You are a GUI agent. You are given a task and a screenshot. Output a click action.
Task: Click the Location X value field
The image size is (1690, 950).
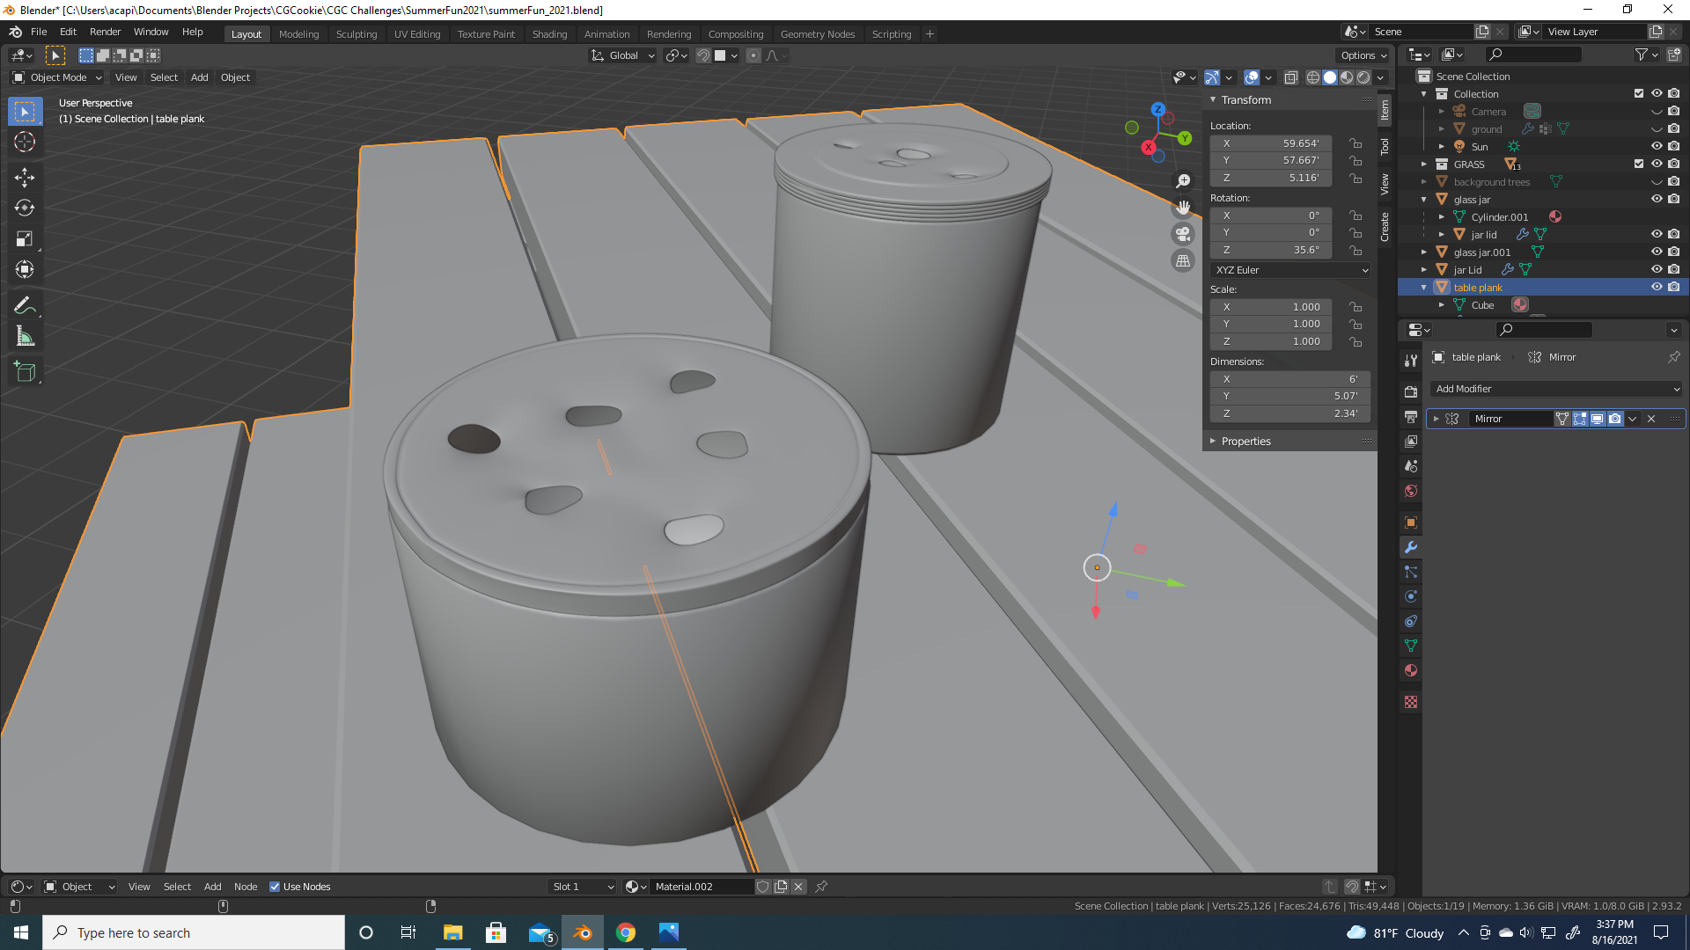pos(1271,142)
